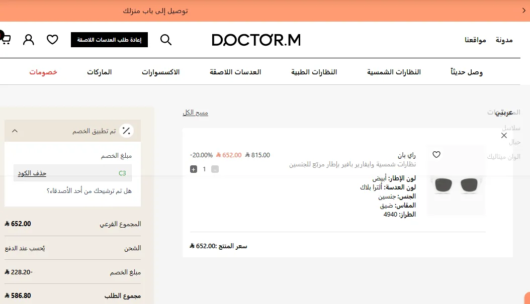Viewport: 530px width, 304px height.
Task: Click مسح الكل to clear cart
Action: (196, 113)
